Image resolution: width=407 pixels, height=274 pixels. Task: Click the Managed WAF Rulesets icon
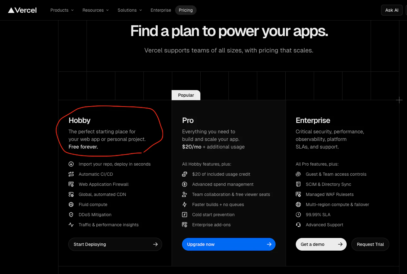click(x=298, y=194)
